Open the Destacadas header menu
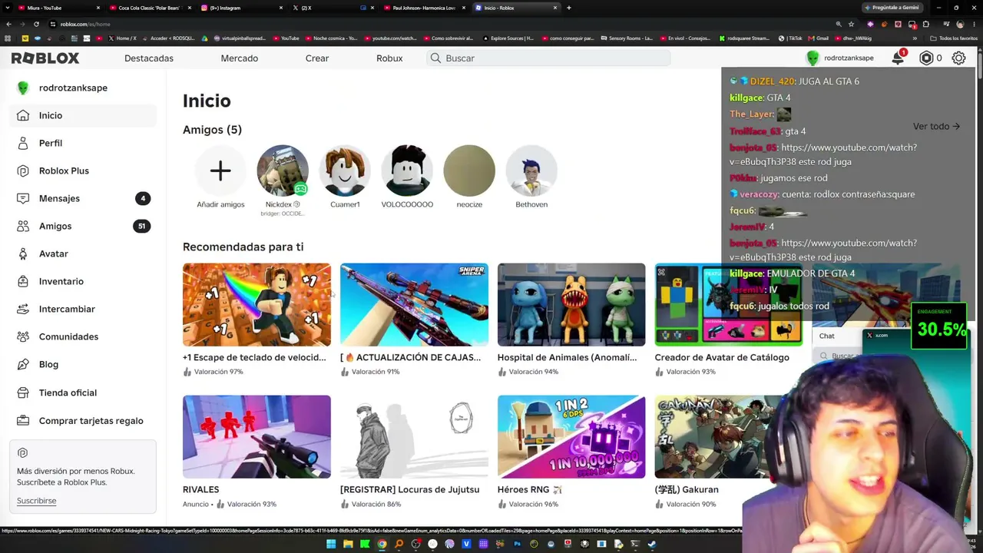Viewport: 983px width, 553px height. coord(149,58)
